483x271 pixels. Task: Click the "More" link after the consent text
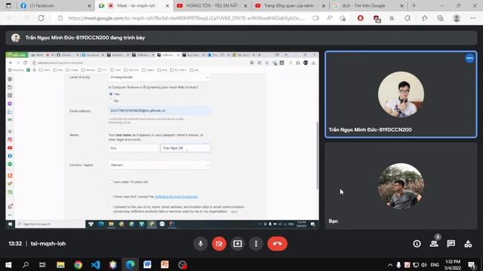pyautogui.click(x=234, y=212)
